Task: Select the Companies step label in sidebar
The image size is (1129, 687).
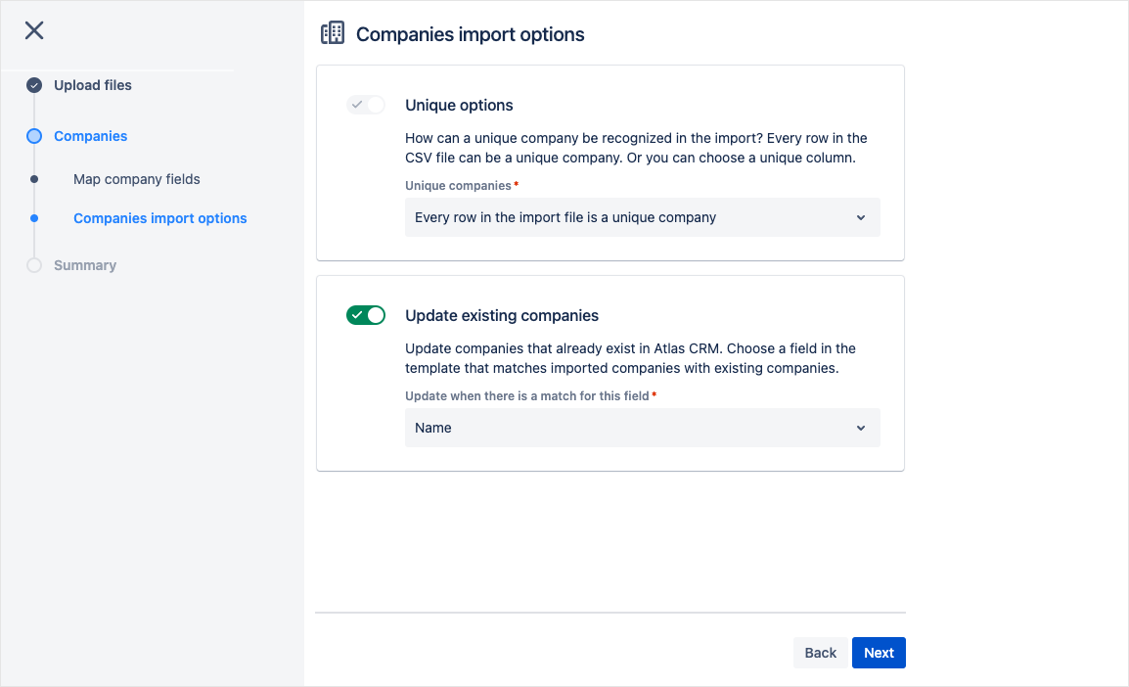Action: click(x=91, y=136)
